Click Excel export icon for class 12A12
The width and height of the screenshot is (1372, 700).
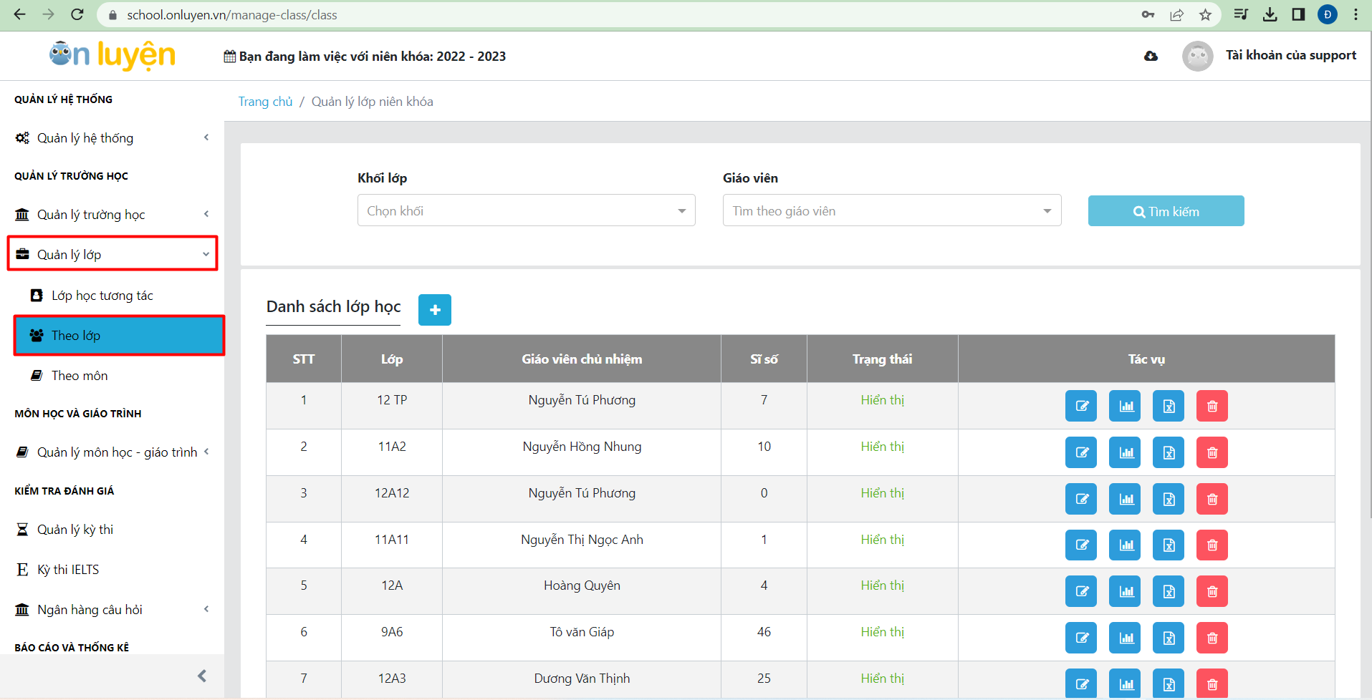(x=1169, y=499)
